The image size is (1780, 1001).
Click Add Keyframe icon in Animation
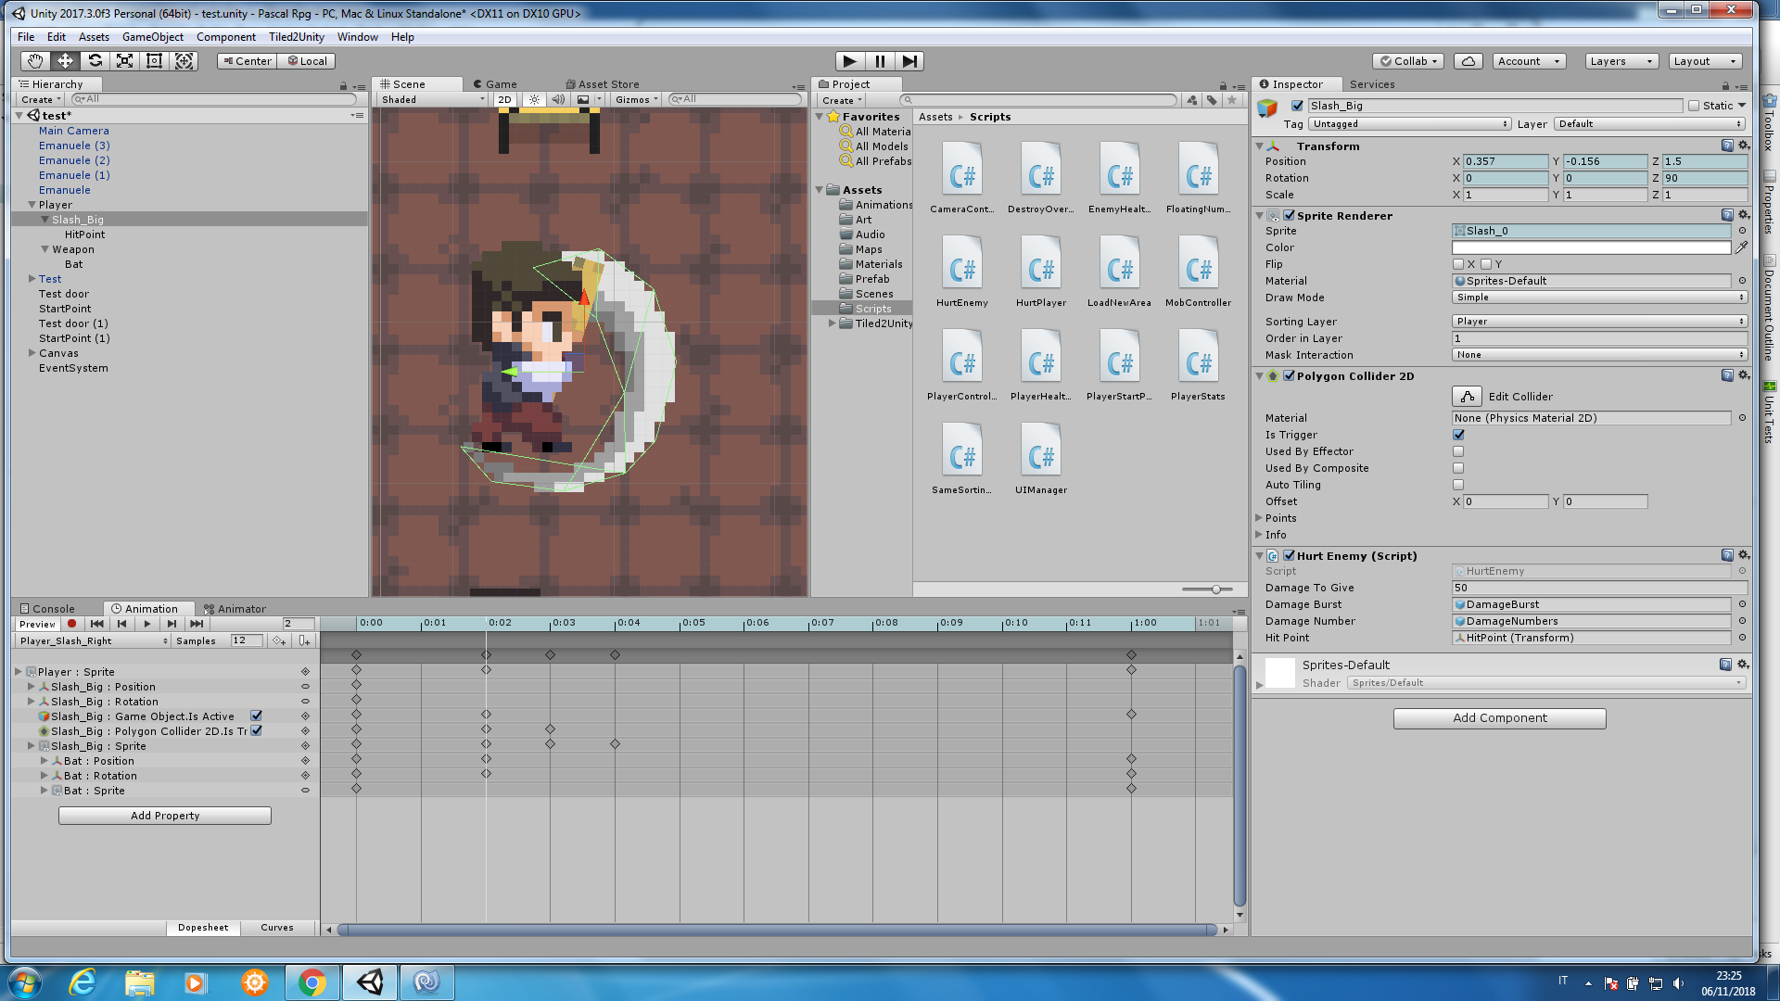tap(279, 640)
